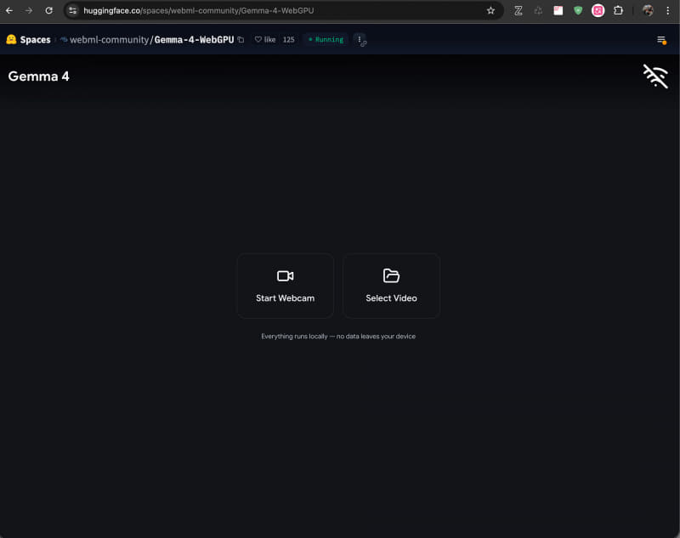Viewport: 680px width, 538px height.
Task: Copy the Space name via clipboard icon
Action: point(241,39)
